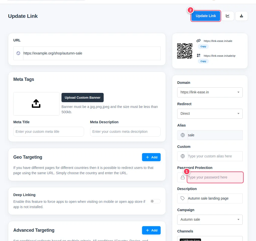Image resolution: width=256 pixels, height=241 pixels.
Task: Open the Domain dropdown
Action: click(210, 92)
